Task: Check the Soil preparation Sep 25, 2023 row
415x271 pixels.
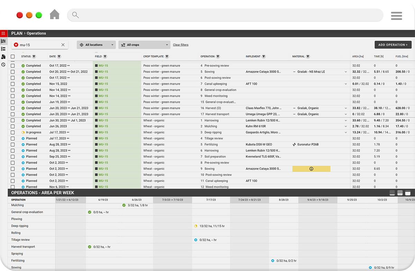Action: [x=13, y=157]
